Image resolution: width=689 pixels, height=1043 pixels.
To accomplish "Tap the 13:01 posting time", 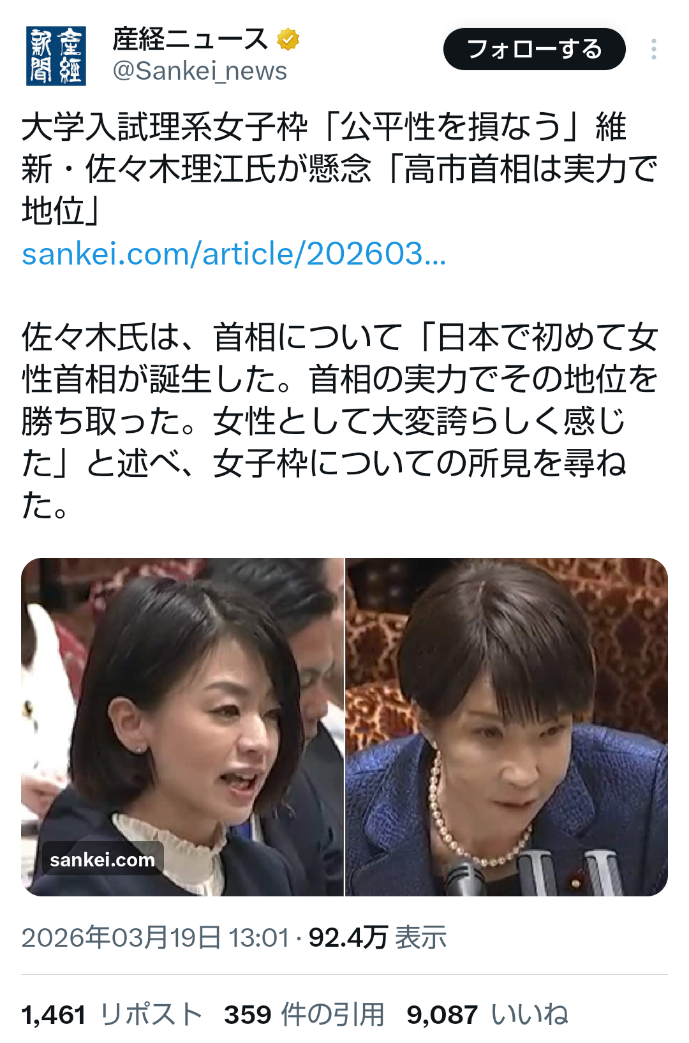I will click(259, 938).
